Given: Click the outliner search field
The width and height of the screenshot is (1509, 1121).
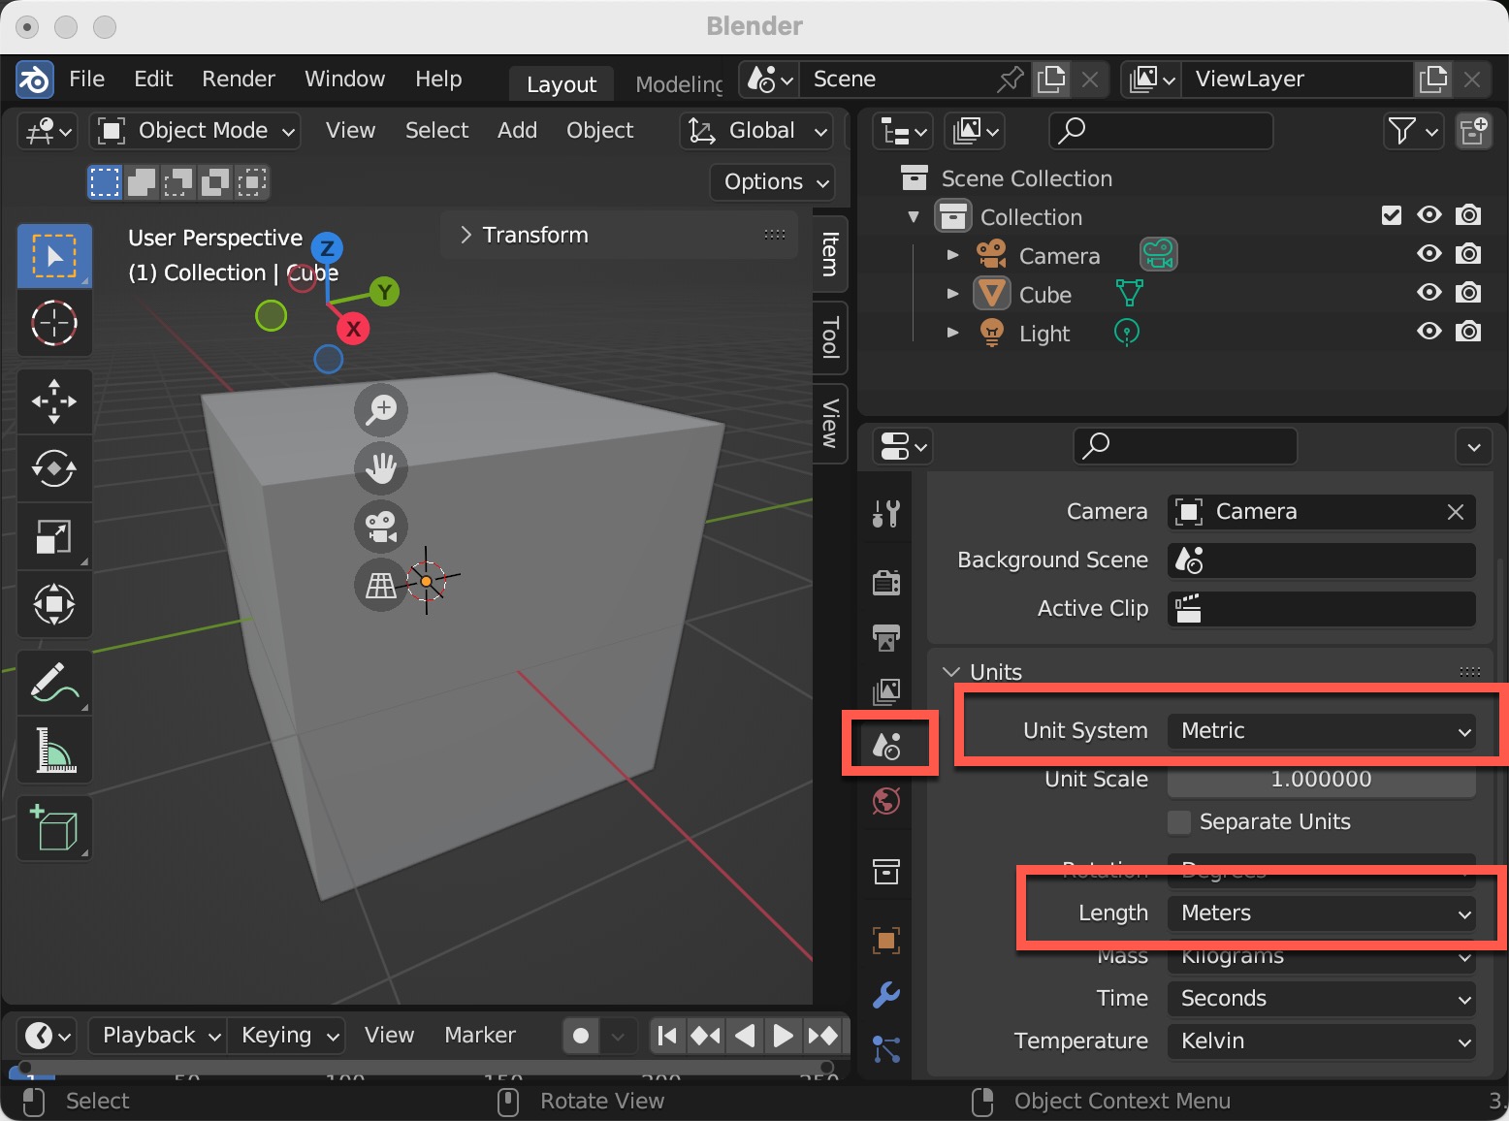Looking at the screenshot, I should click(x=1160, y=131).
